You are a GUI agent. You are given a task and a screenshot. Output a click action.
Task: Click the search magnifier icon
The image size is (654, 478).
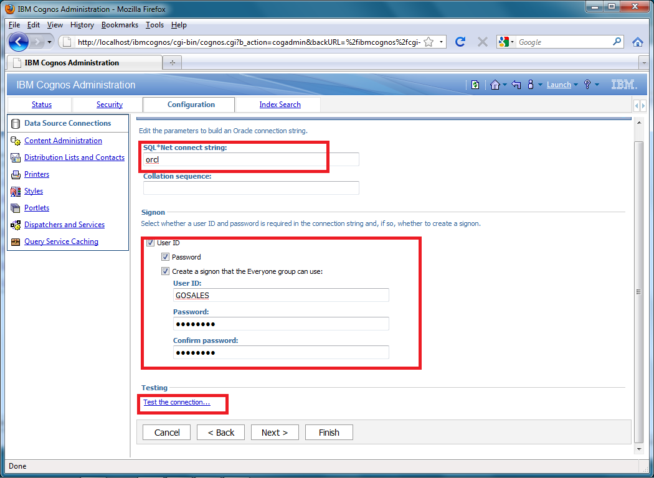click(617, 42)
